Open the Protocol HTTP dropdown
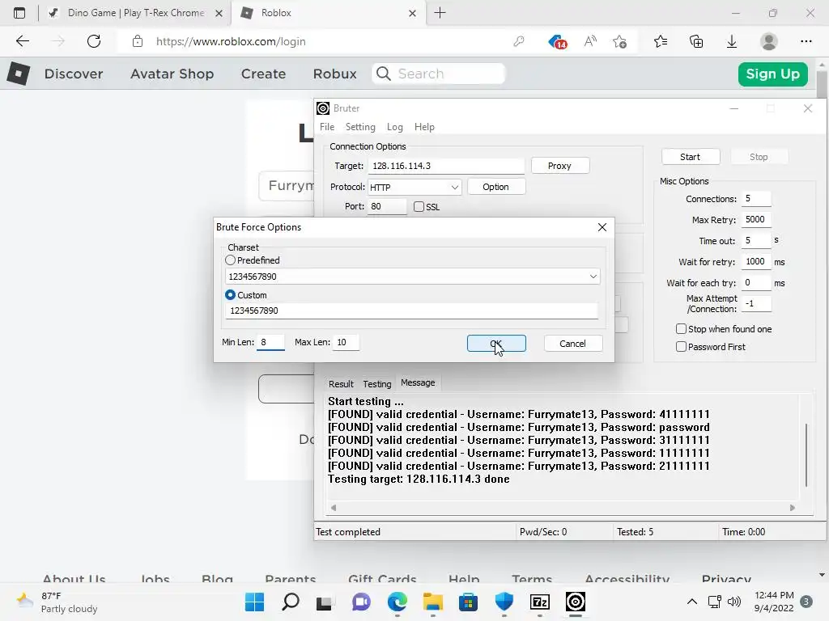The image size is (829, 621). click(414, 188)
